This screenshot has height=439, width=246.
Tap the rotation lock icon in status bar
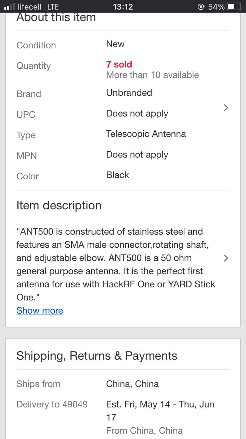202,7
